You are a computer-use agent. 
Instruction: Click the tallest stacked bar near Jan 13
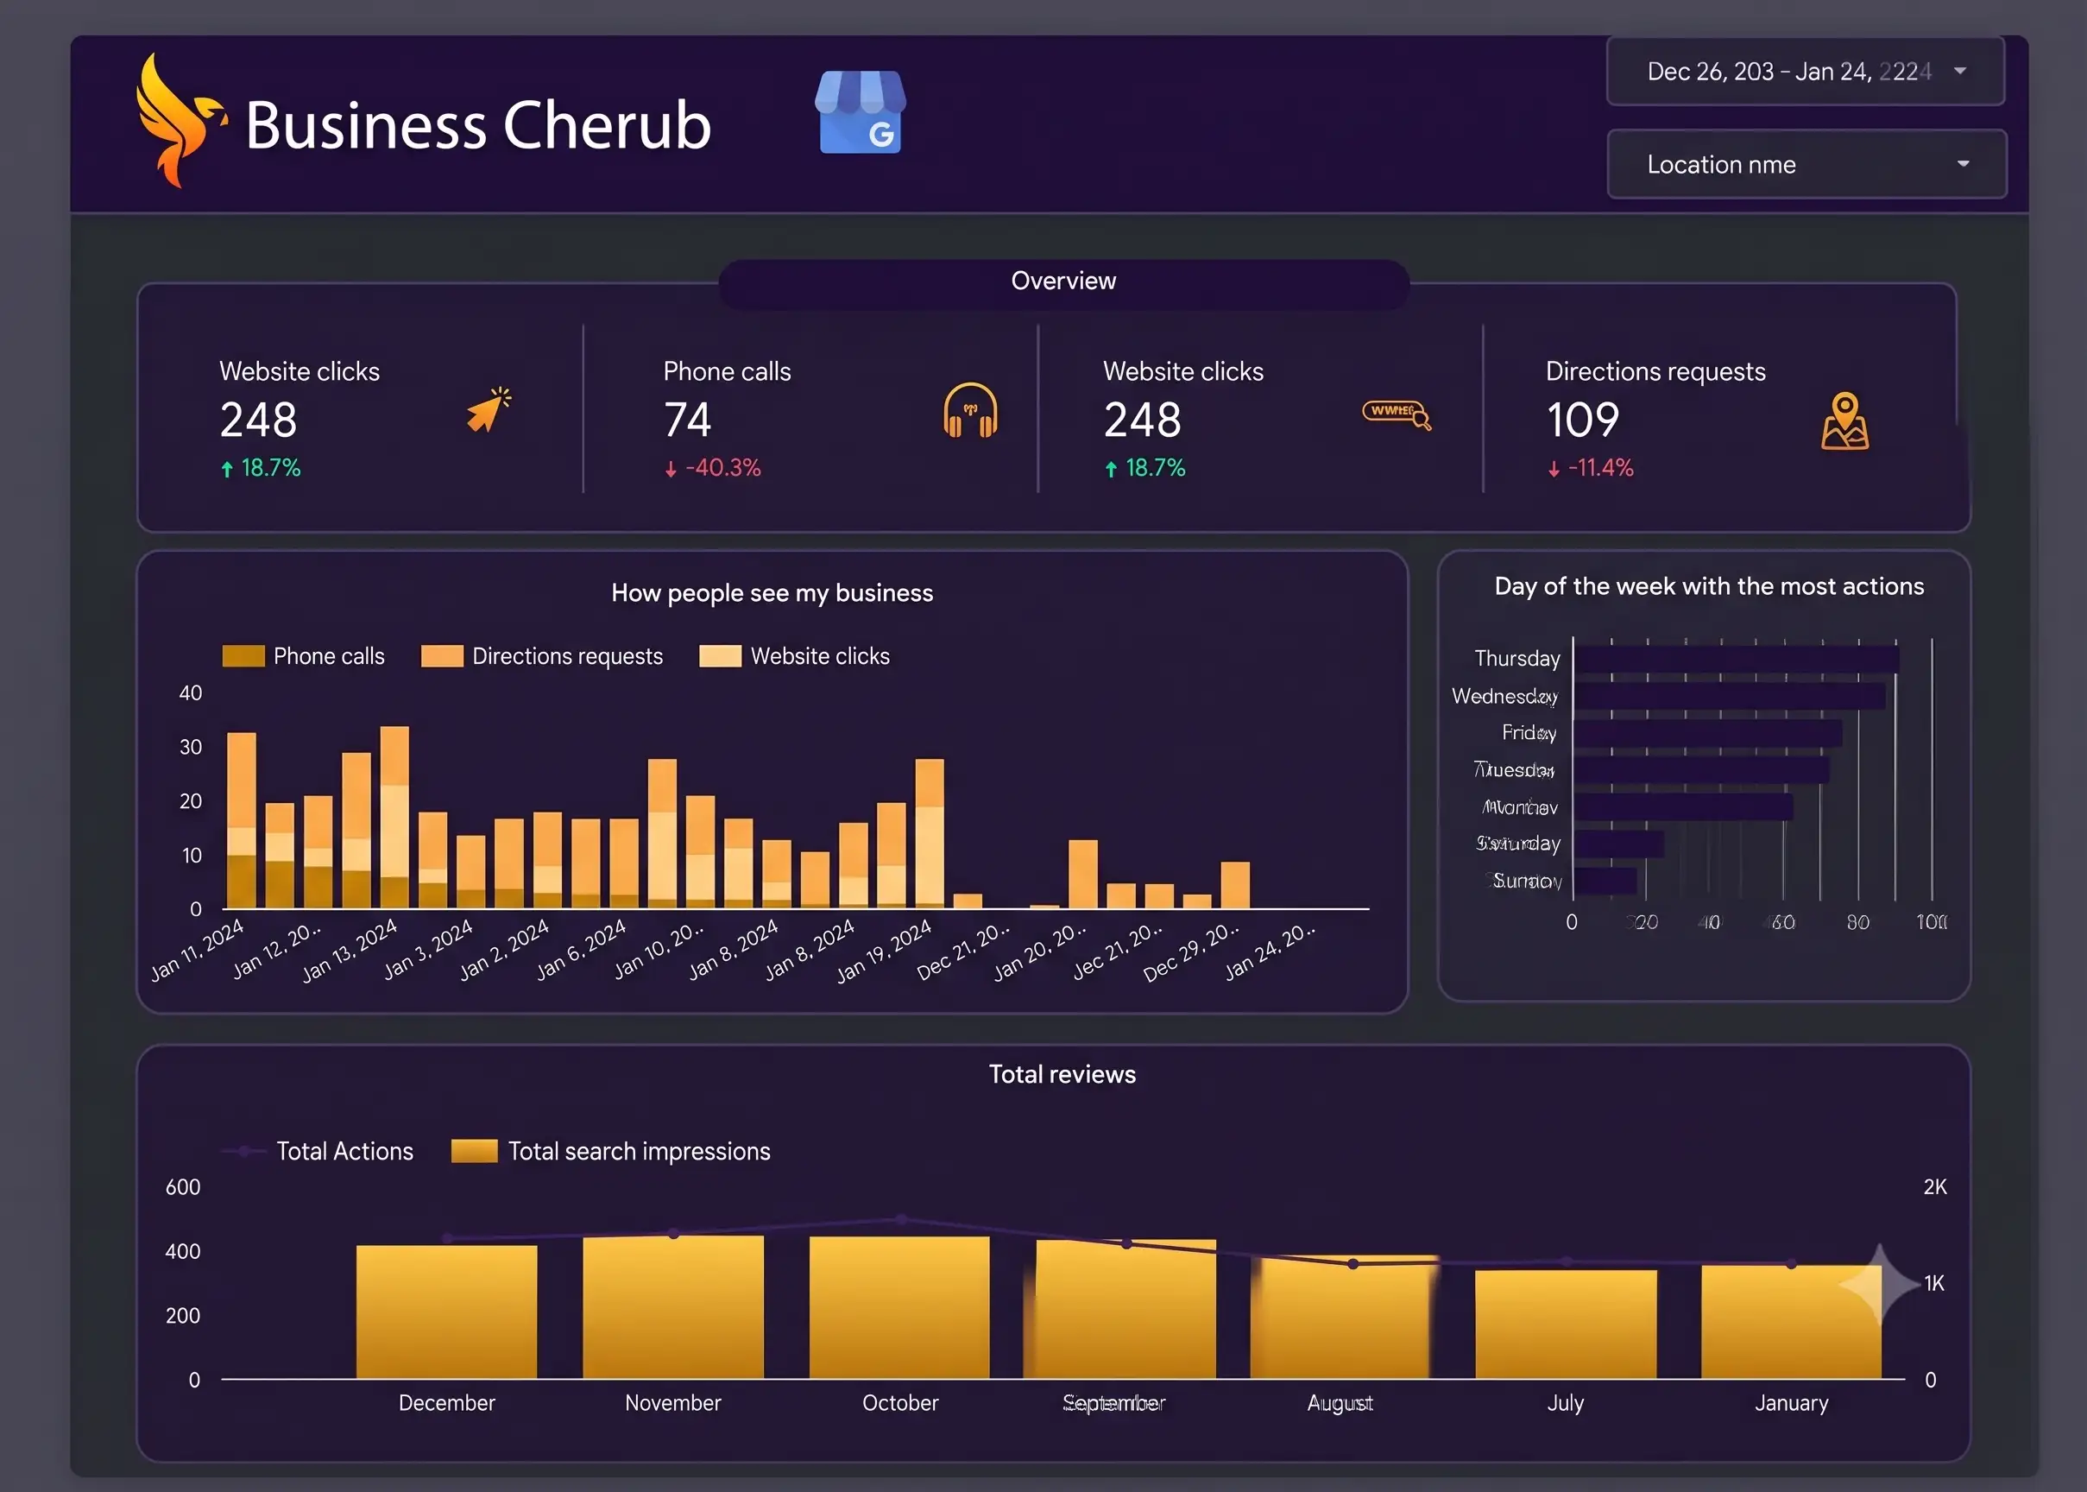point(394,817)
